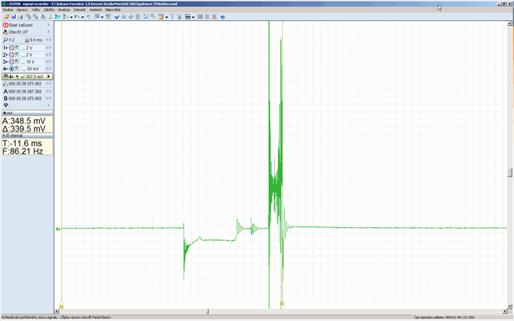Click the zoom-to-fit toolbar icon next to the gray document icon

146,16
